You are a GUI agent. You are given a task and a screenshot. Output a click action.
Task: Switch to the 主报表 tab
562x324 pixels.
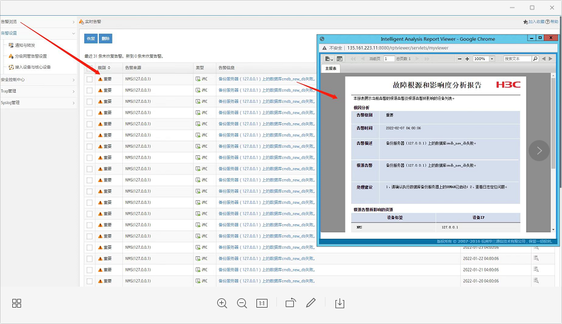click(x=330, y=68)
